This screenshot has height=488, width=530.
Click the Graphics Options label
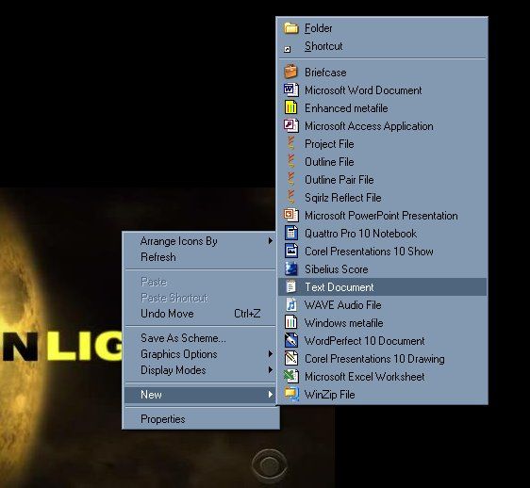coord(179,354)
